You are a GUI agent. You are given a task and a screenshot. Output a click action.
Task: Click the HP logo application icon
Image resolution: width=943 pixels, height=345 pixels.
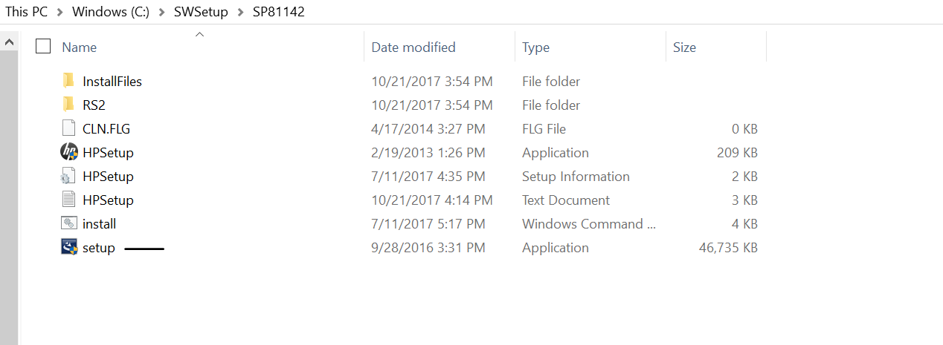pyautogui.click(x=68, y=152)
